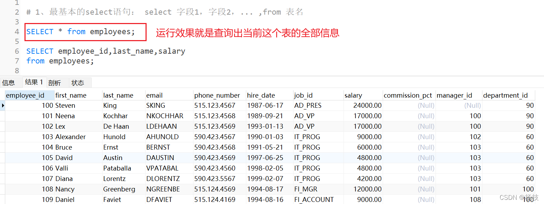The image size is (544, 204).
Task: Select the 'AHUNOLD' email cell
Action: pos(169,137)
